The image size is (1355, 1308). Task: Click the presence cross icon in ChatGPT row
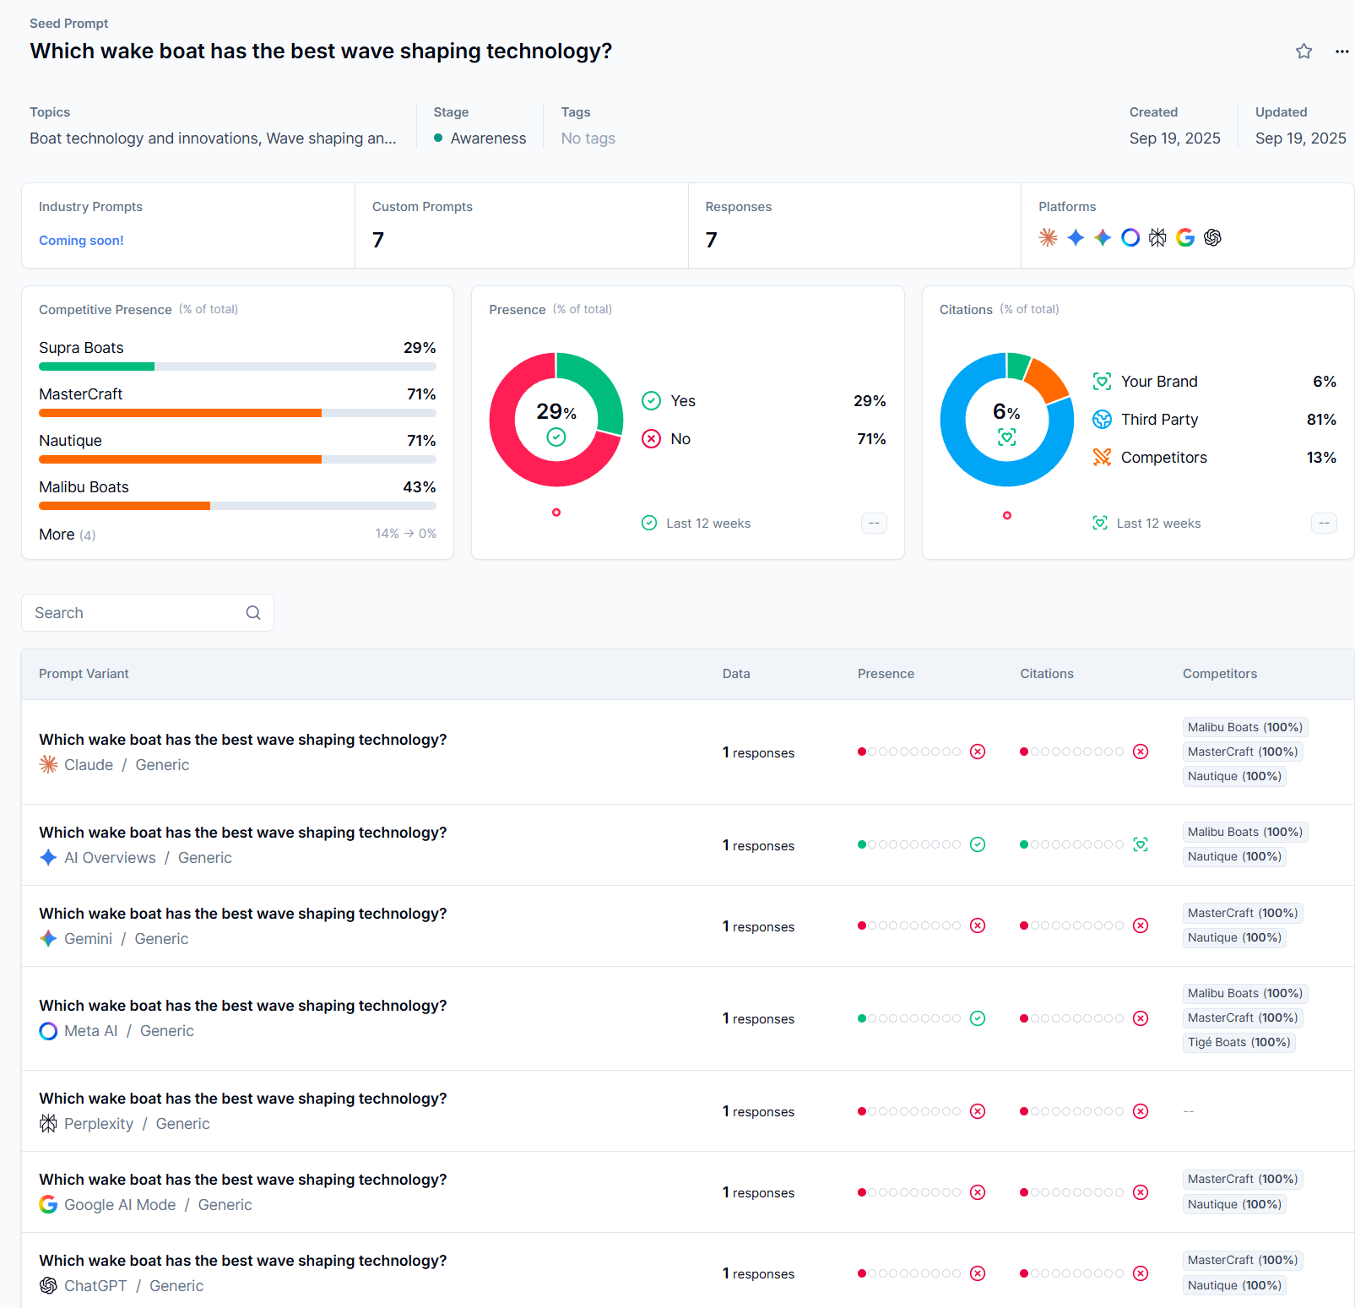pos(978,1273)
